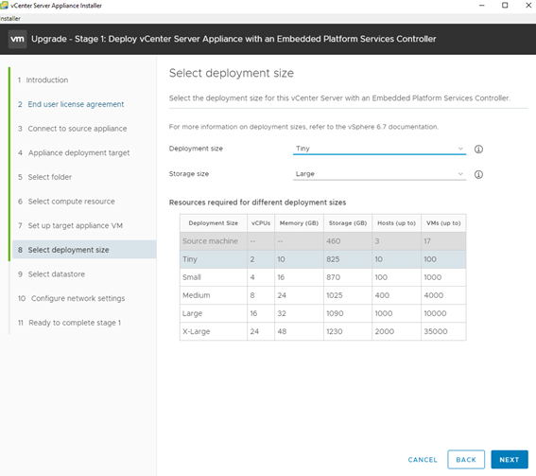Cancel the upgrade wizard

coord(423,460)
